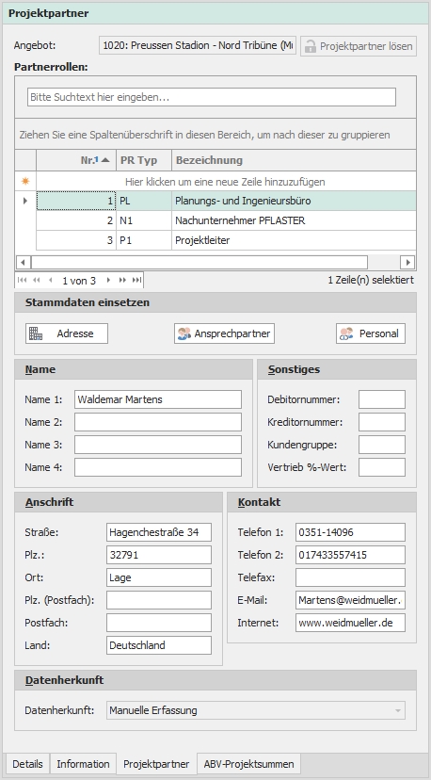
Task: Go to previous record in navigator
Action: [50, 280]
